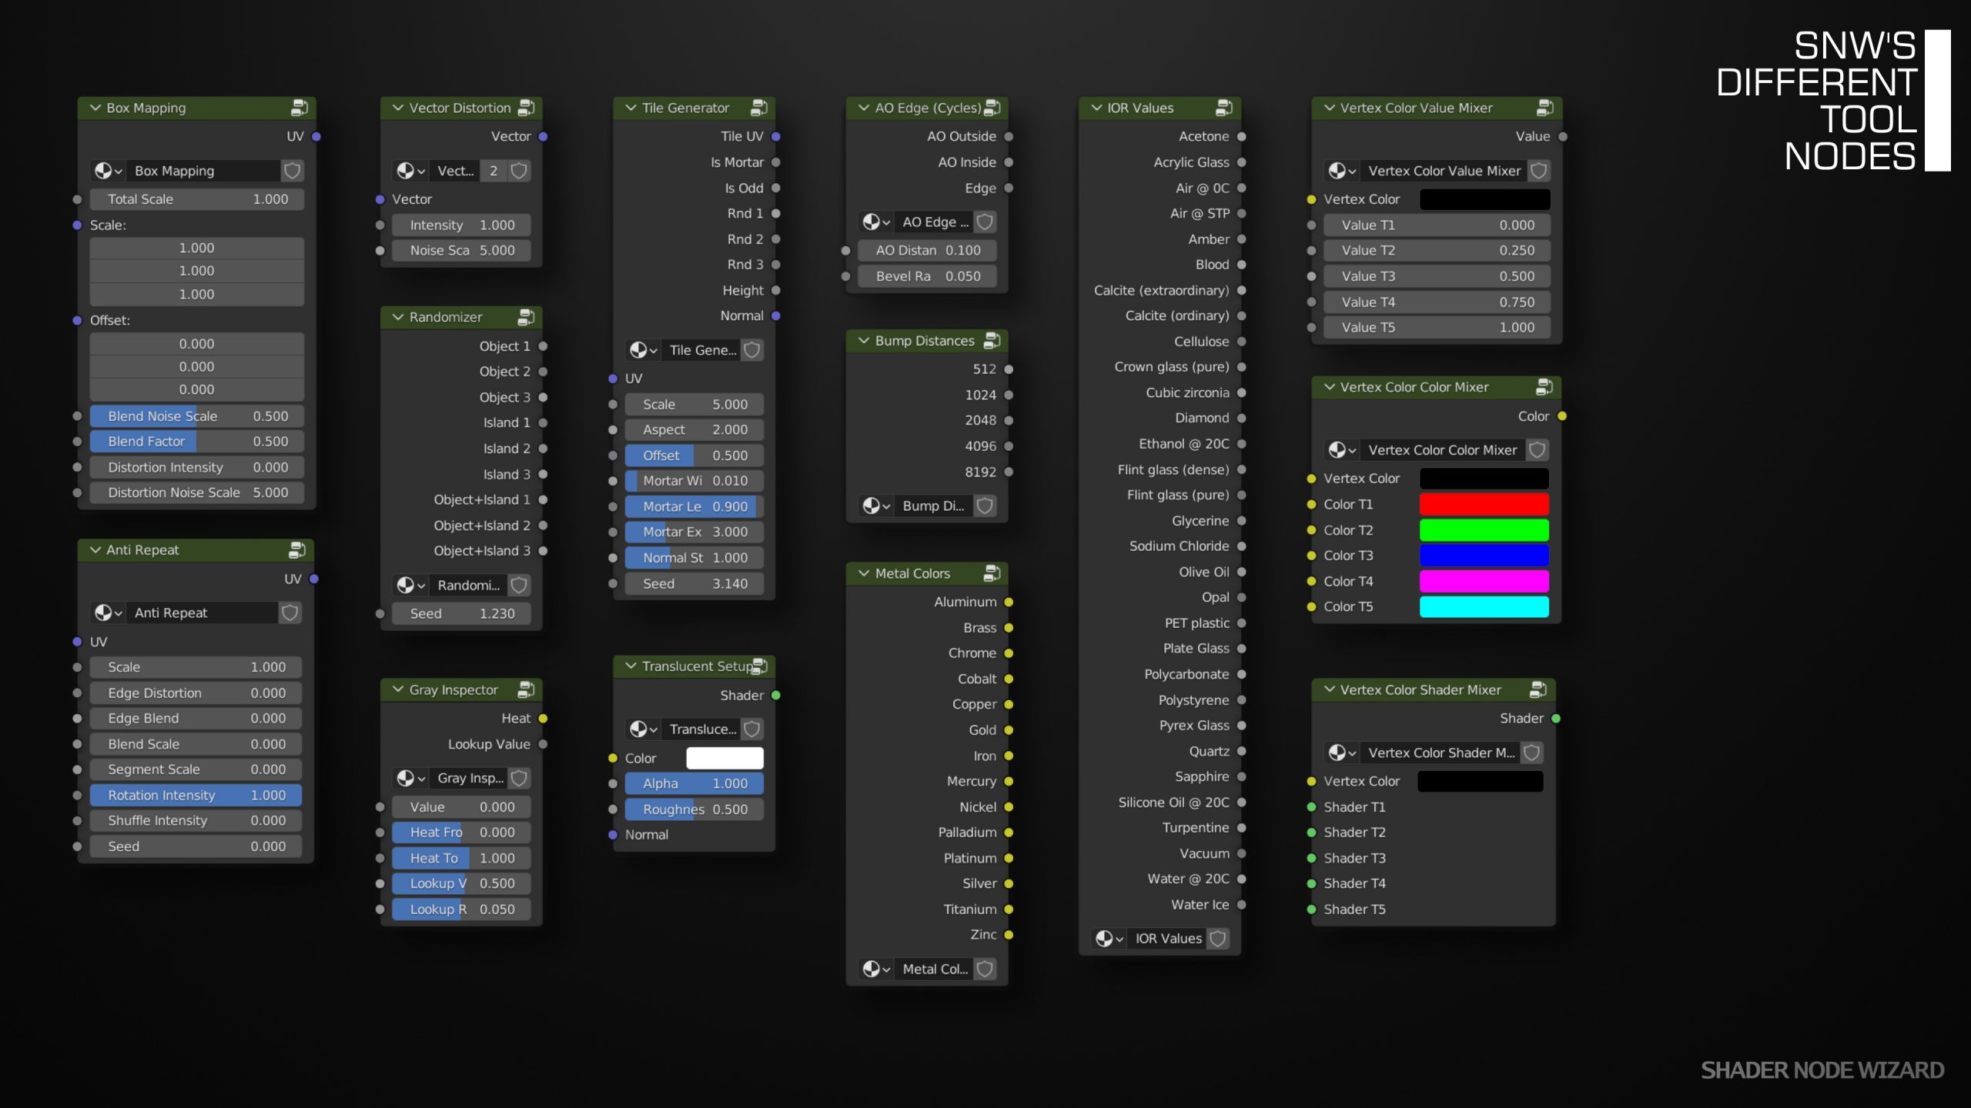Click the node group icon on Gray Inspector header
1971x1108 pixels.
tap(527, 689)
